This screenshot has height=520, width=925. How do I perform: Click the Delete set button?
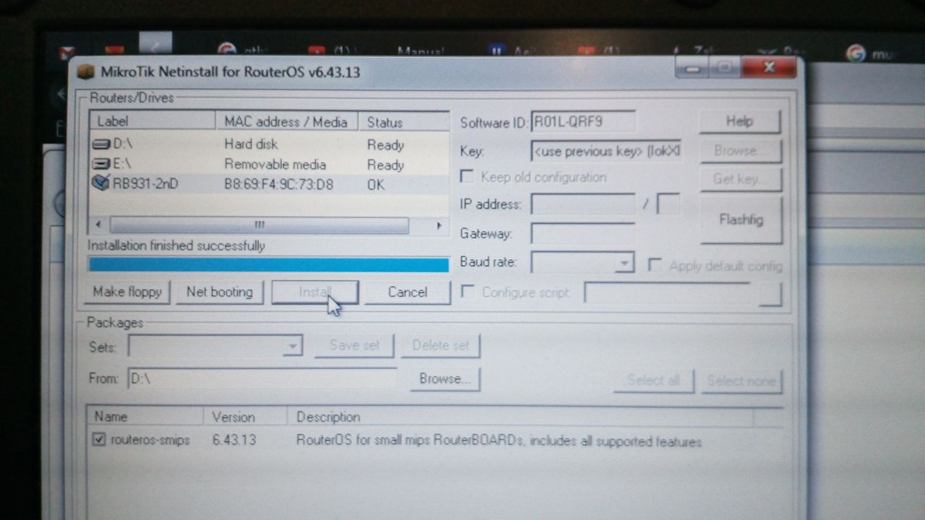(441, 345)
